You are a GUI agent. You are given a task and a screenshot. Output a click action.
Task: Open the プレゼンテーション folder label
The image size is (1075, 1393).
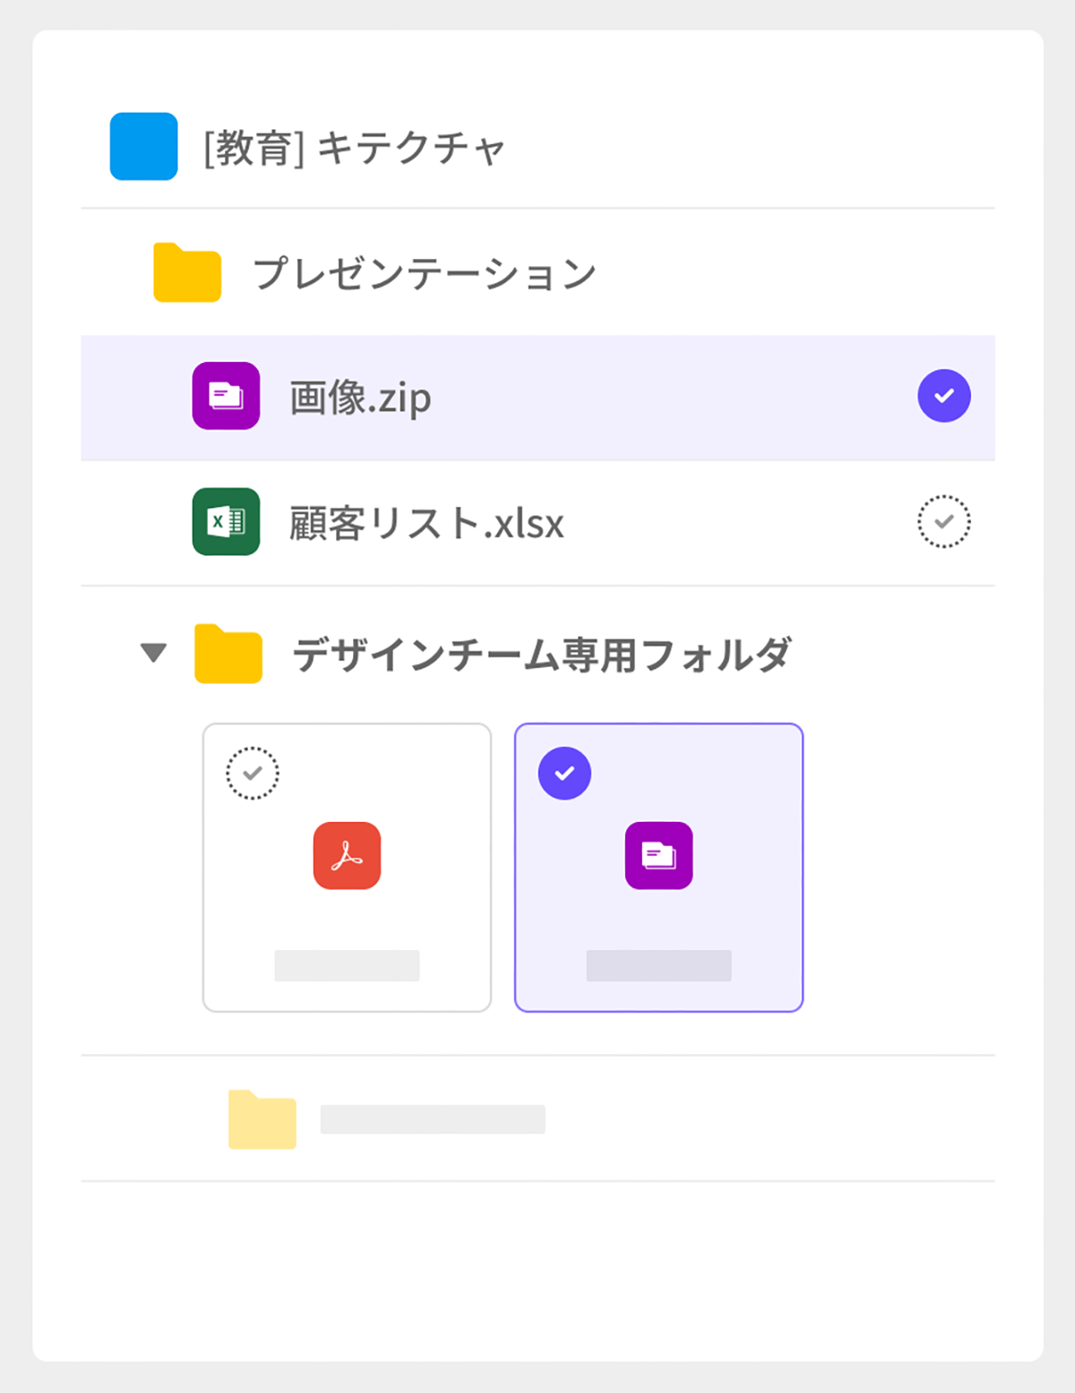click(425, 273)
